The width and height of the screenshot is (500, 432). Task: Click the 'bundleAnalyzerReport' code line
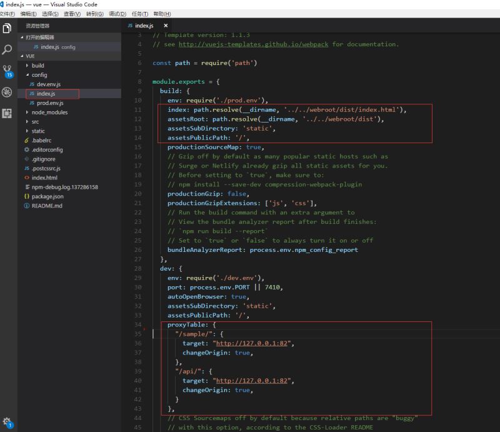[262, 250]
